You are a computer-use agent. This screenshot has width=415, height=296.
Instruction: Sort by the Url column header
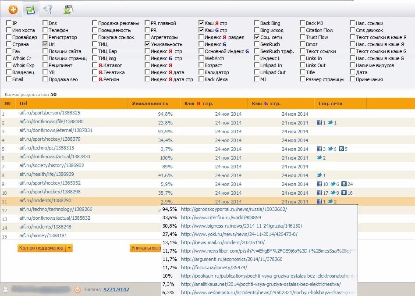[x=23, y=103]
